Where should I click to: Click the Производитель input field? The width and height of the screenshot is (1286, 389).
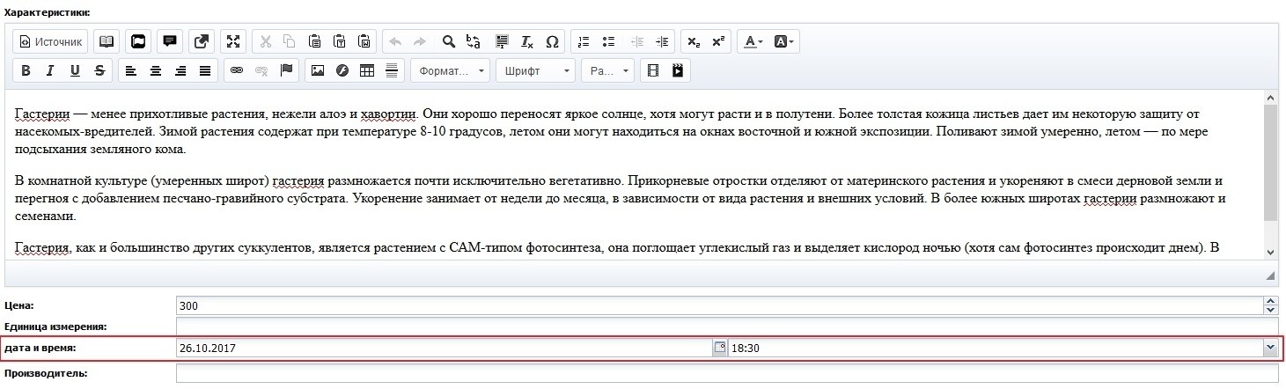point(726,373)
